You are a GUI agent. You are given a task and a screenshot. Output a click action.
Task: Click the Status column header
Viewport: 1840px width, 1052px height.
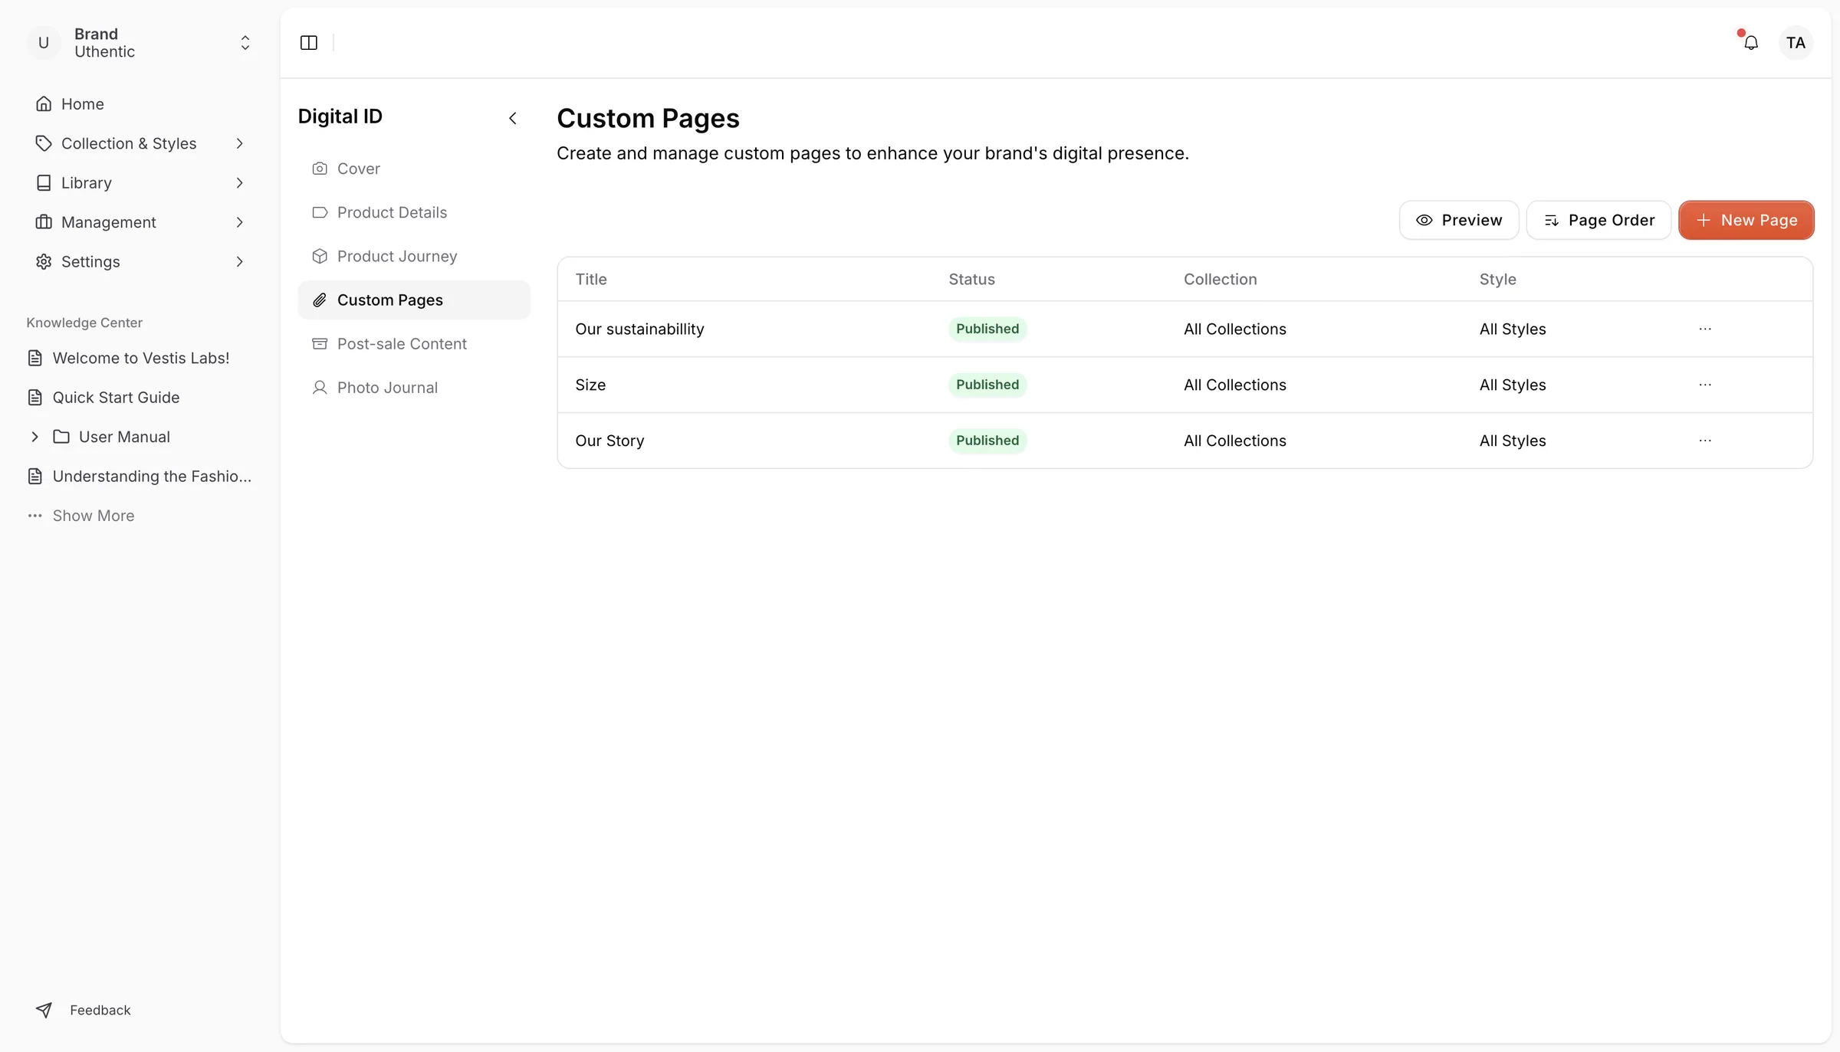pos(971,279)
